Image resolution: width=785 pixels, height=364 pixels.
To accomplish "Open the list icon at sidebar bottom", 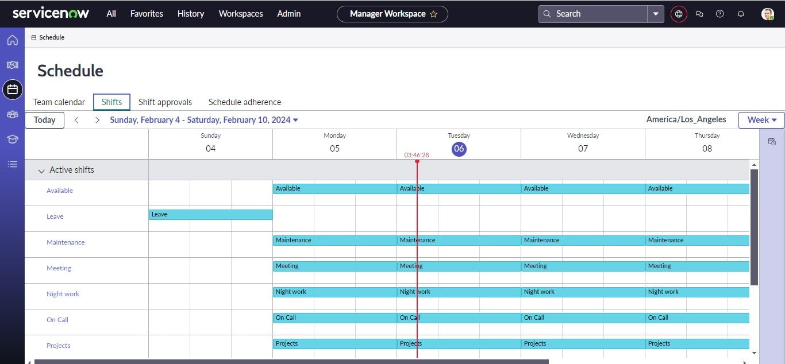I will tap(13, 164).
